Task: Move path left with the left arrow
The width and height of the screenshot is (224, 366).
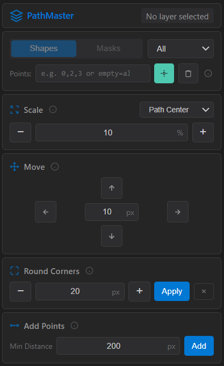Action: coord(46,212)
